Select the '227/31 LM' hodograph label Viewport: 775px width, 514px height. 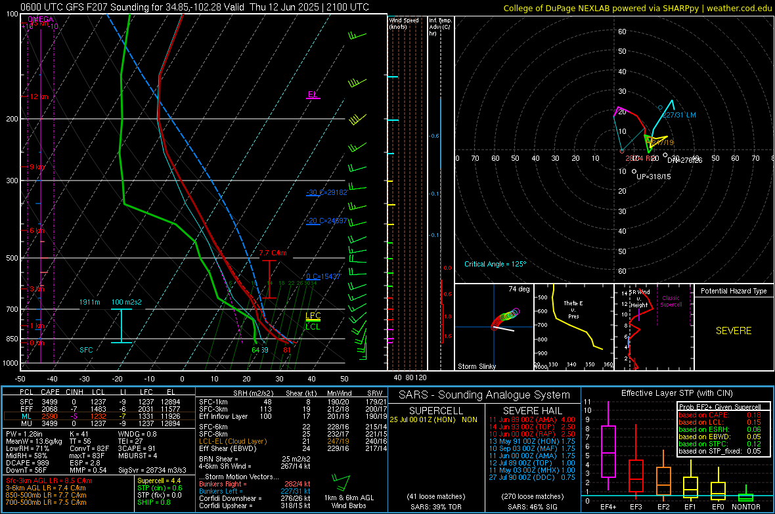pyautogui.click(x=679, y=115)
